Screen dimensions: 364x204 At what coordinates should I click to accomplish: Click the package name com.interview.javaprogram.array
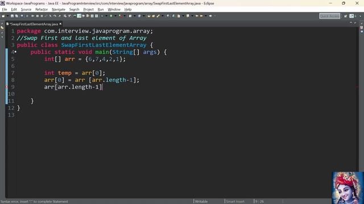click(x=97, y=31)
